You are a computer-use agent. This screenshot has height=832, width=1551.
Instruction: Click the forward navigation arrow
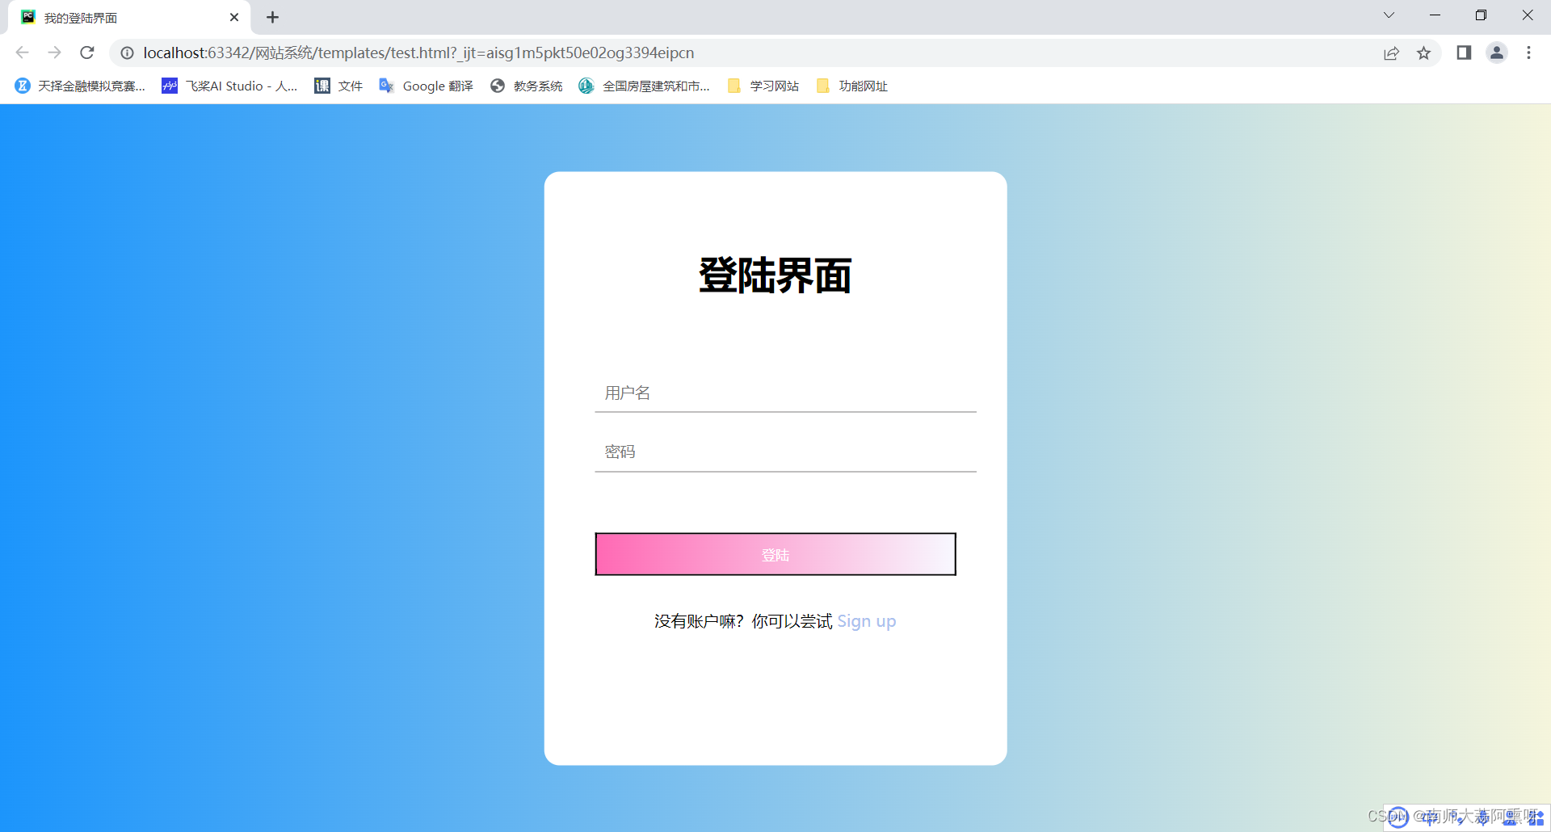click(x=54, y=53)
